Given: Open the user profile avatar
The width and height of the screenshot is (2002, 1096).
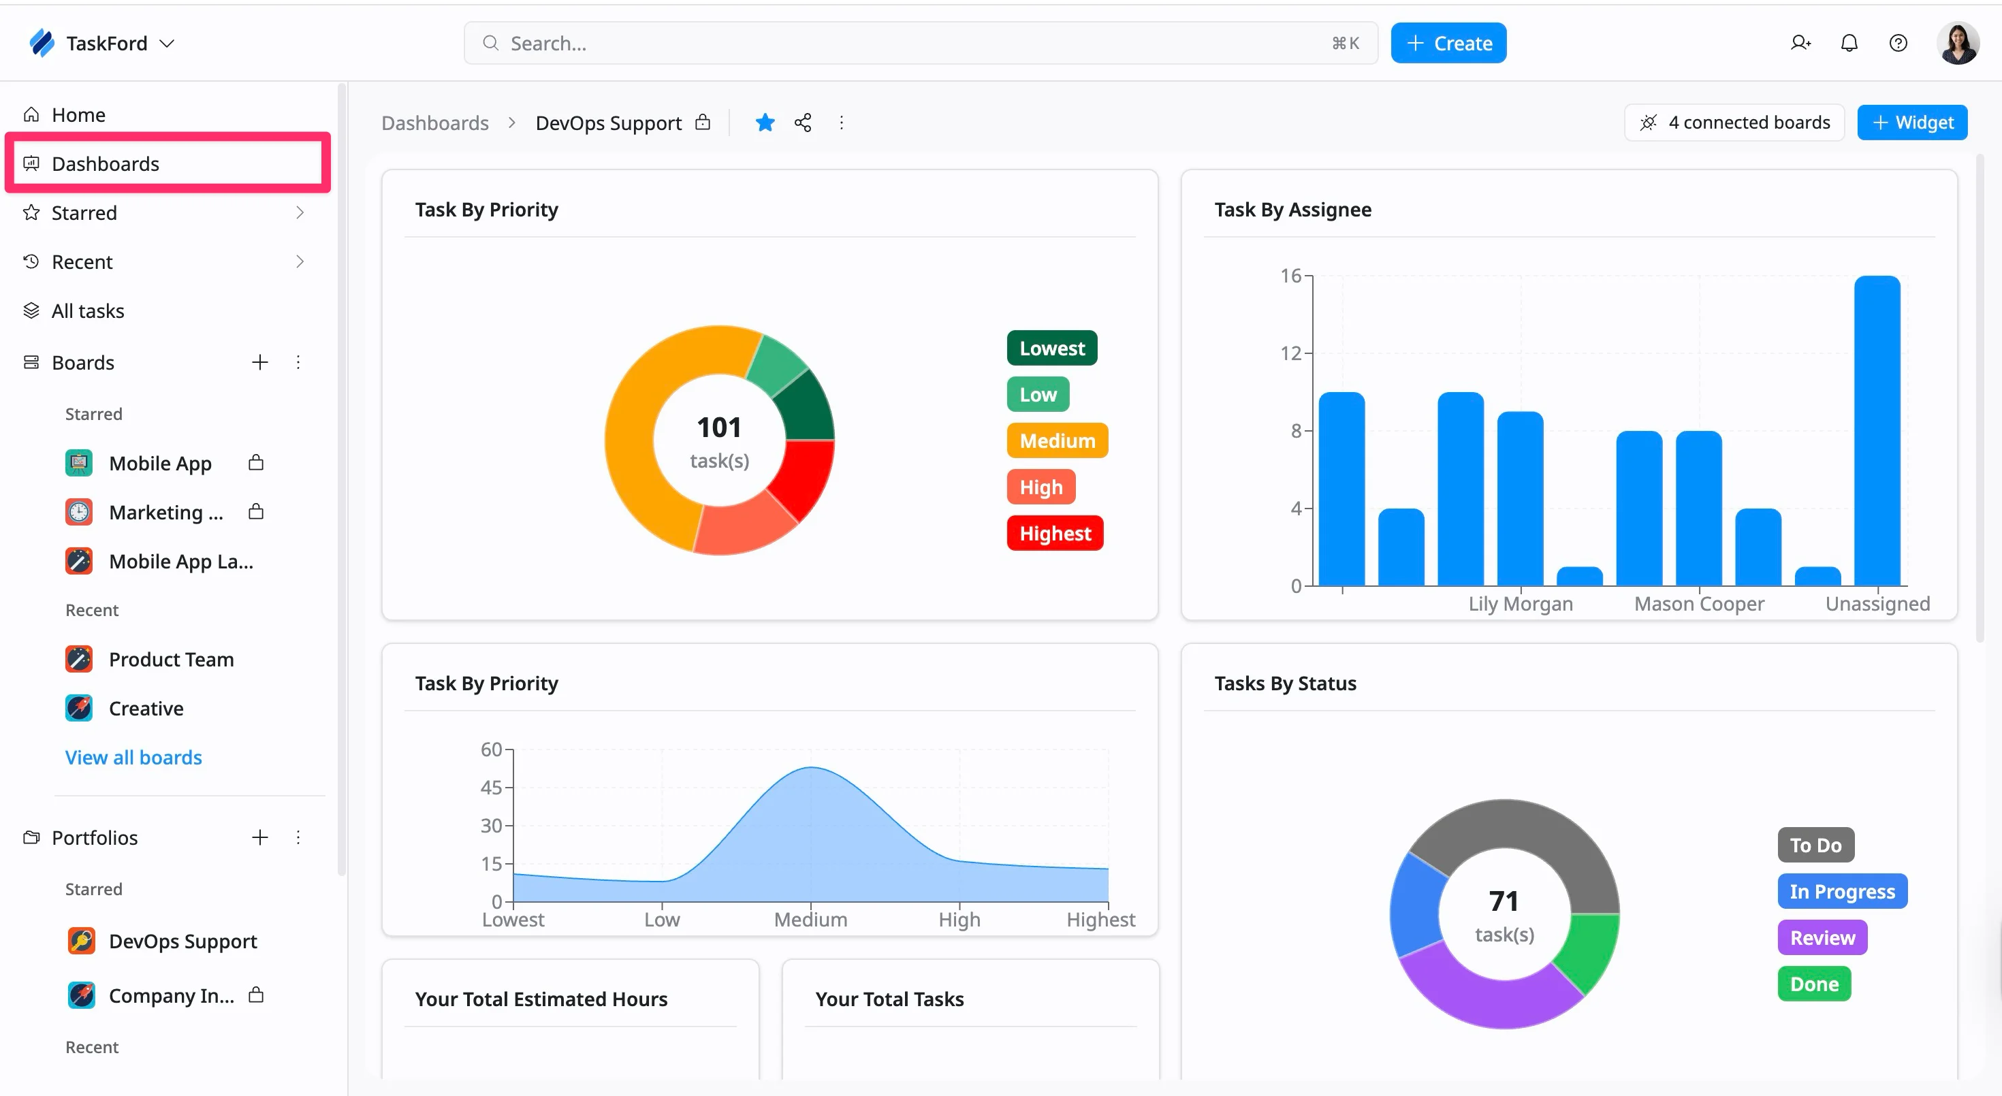Looking at the screenshot, I should (x=1958, y=44).
